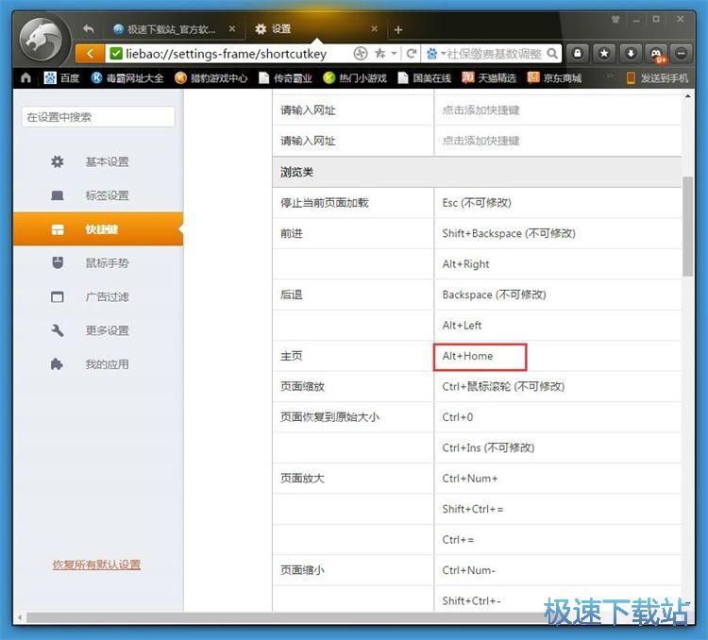
Task: Click the 恢复所有默认设置 link
Action: tap(96, 564)
